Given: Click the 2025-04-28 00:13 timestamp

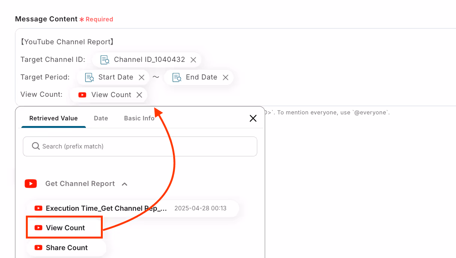Looking at the screenshot, I should point(201,208).
